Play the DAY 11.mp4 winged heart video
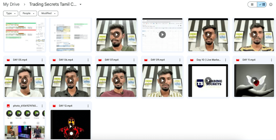 [254, 80]
